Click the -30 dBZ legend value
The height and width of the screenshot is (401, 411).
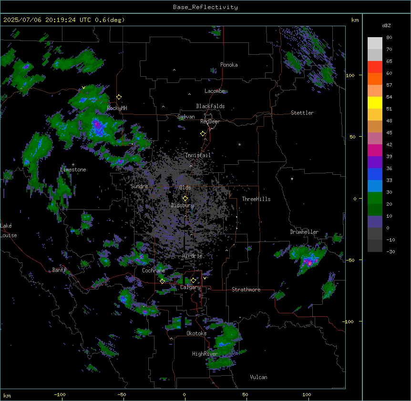[390, 251]
